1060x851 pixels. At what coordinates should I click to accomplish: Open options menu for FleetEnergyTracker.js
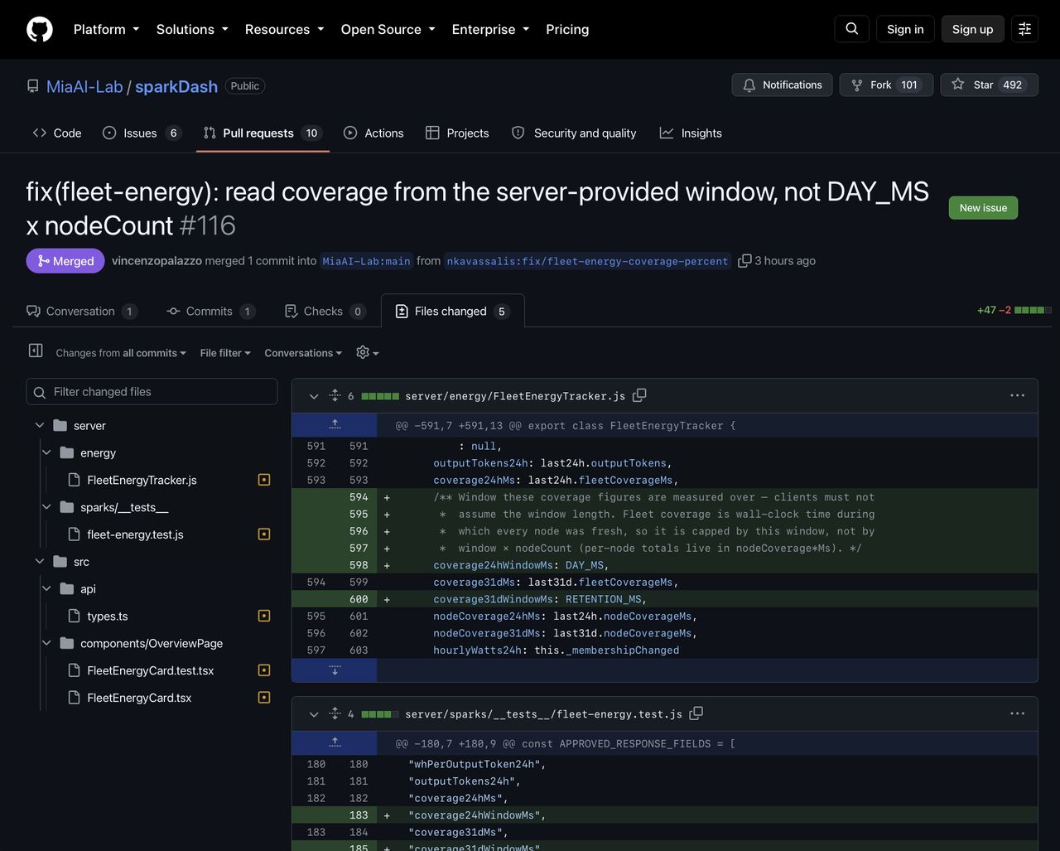(x=1018, y=396)
